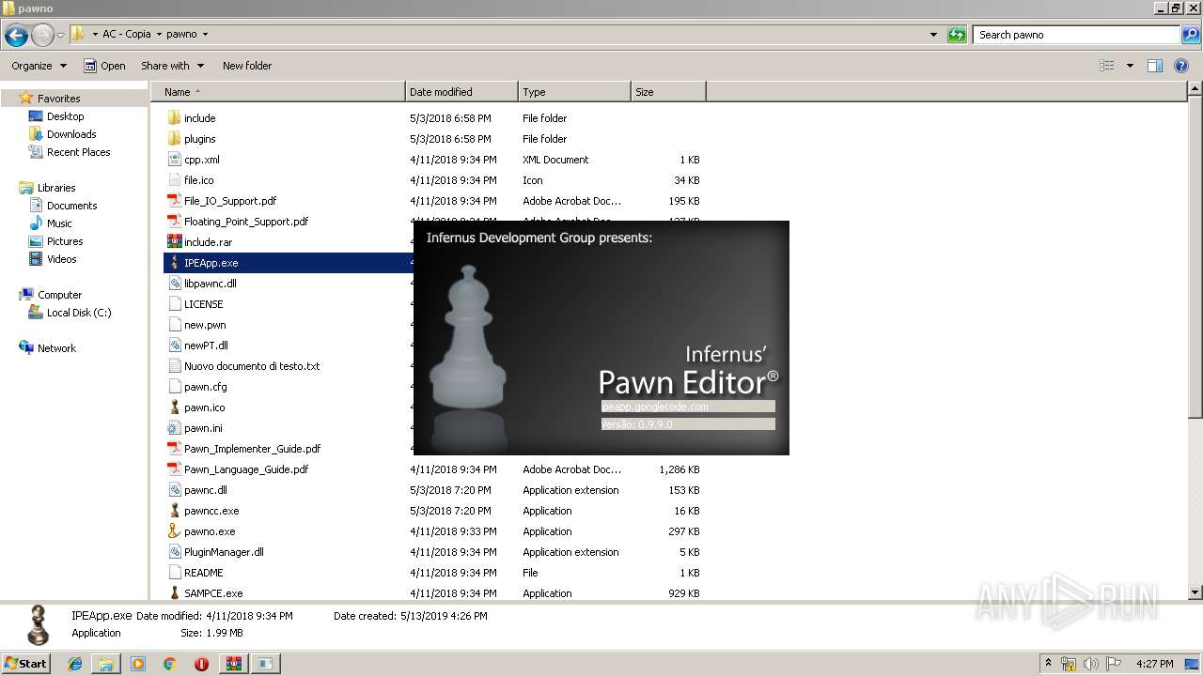Click the file list scroll down arrow

(x=1195, y=592)
